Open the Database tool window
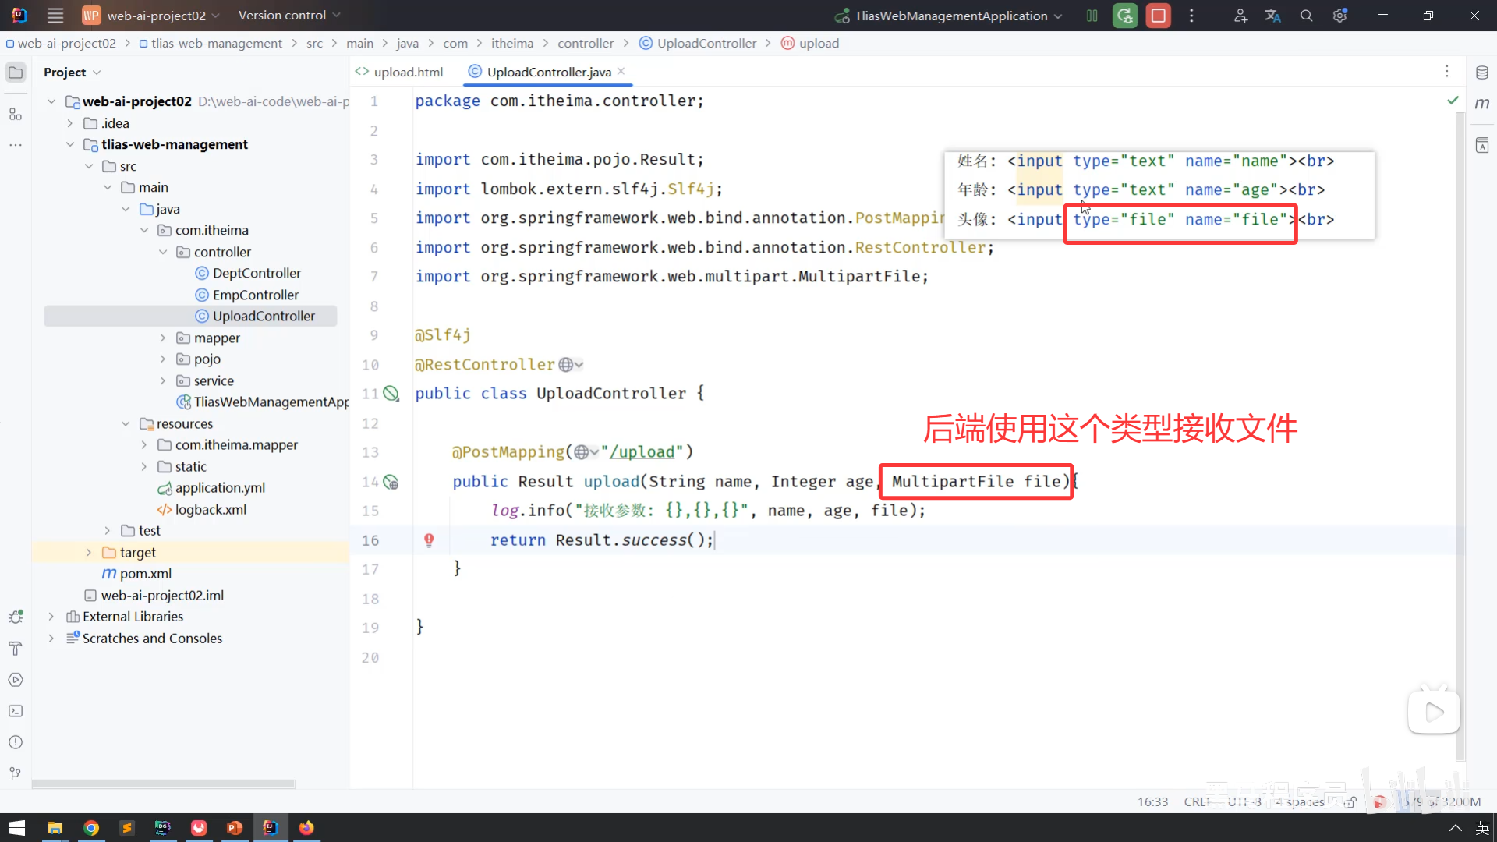This screenshot has width=1497, height=842. point(1481,73)
